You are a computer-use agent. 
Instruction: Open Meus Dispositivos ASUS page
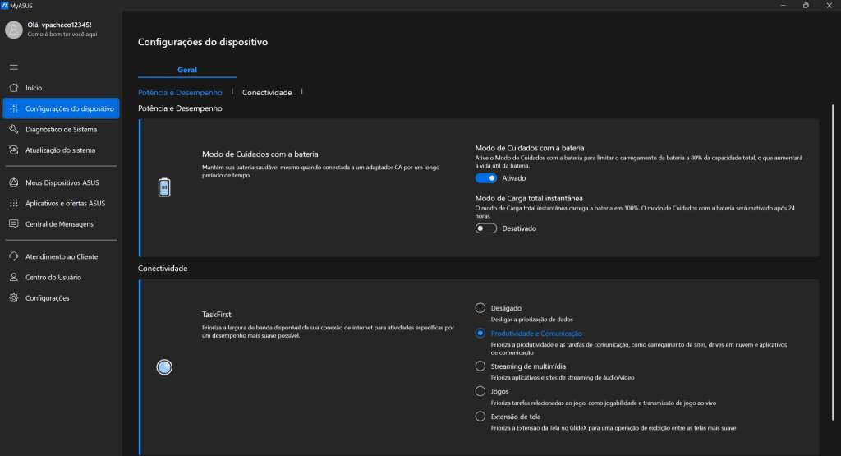61,182
